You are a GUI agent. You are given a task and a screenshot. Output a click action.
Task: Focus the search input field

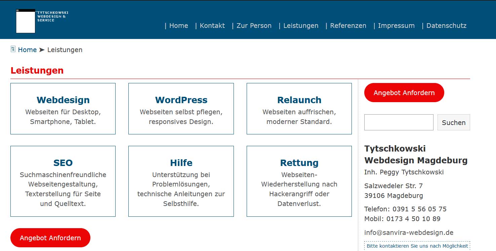pos(399,122)
